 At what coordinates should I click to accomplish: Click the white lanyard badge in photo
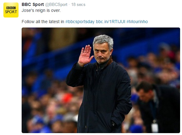(155, 128)
